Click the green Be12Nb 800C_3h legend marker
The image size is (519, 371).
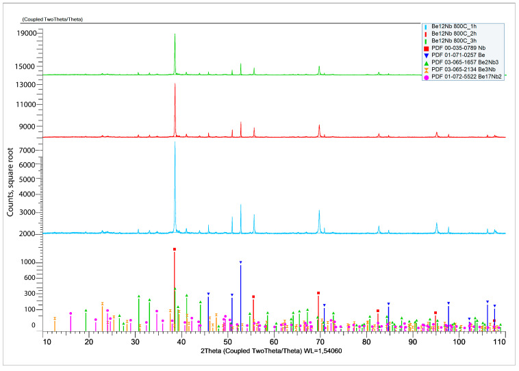[426, 41]
